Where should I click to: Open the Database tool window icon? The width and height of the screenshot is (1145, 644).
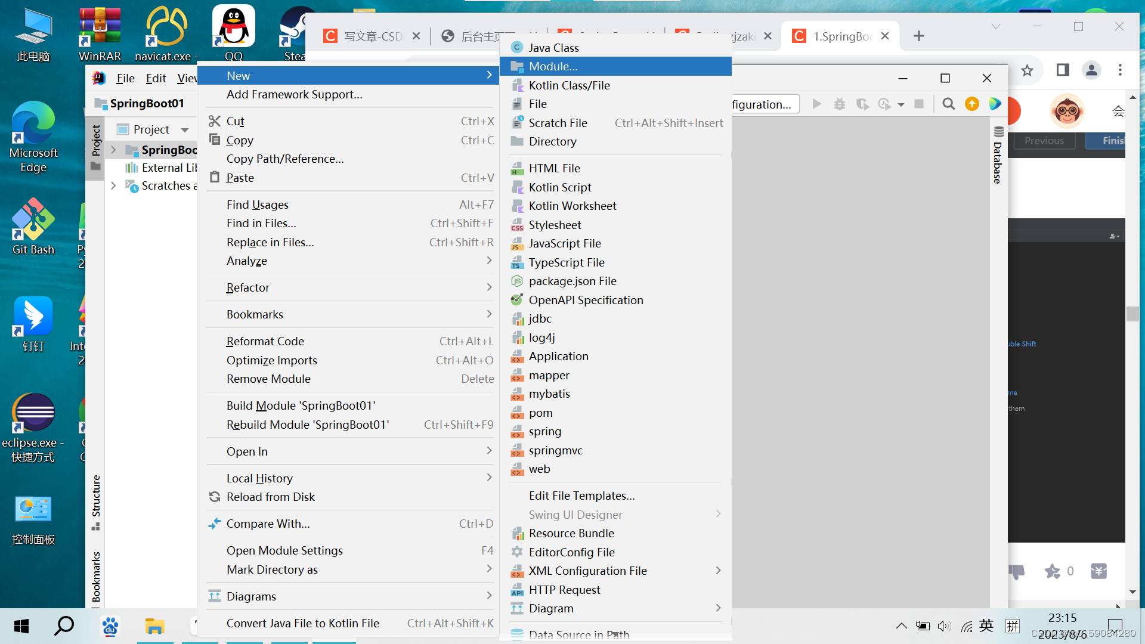coord(998,131)
